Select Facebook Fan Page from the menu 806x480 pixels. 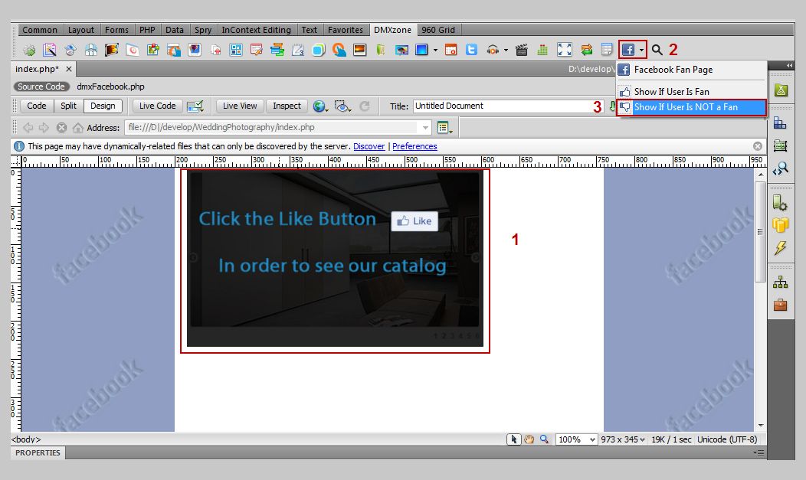click(x=692, y=70)
